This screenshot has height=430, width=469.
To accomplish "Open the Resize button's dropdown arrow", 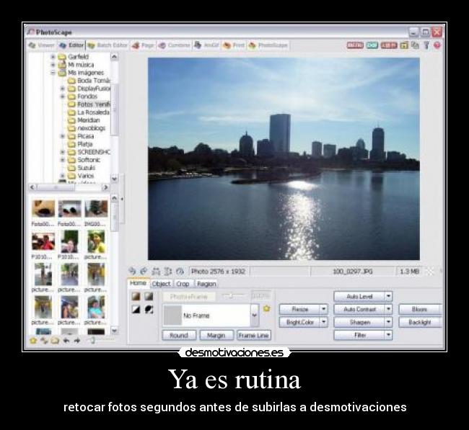I will pos(323,309).
